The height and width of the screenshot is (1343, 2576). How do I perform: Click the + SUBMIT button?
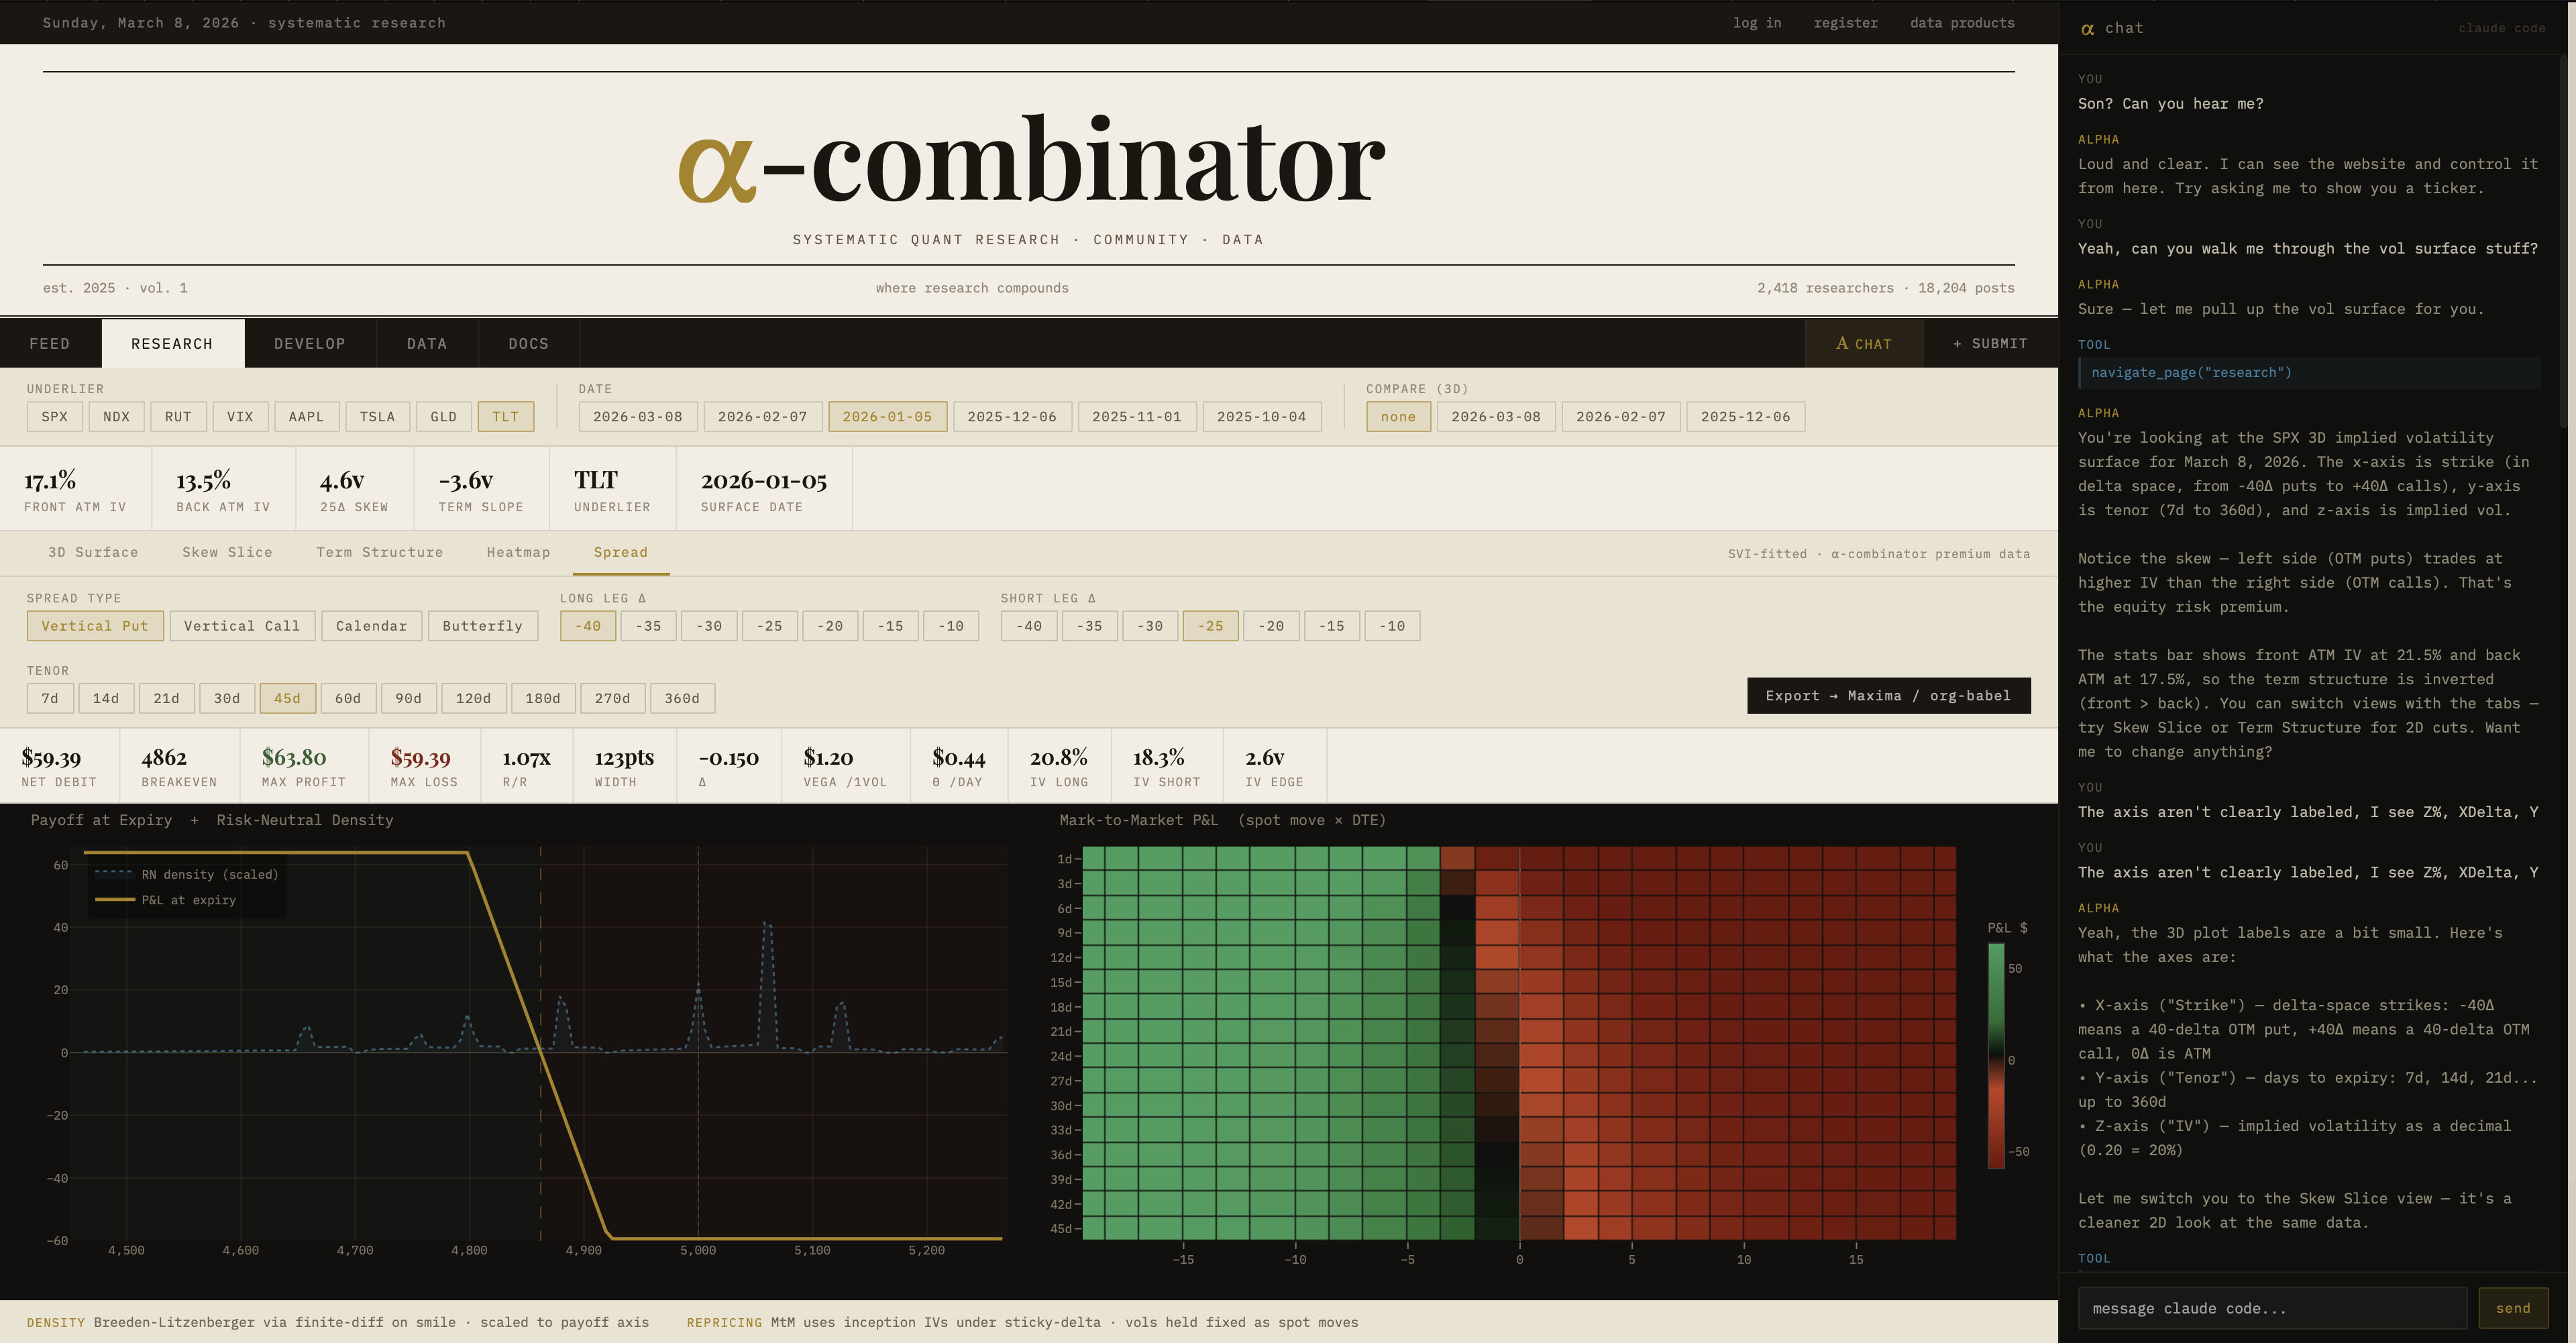(x=1990, y=343)
